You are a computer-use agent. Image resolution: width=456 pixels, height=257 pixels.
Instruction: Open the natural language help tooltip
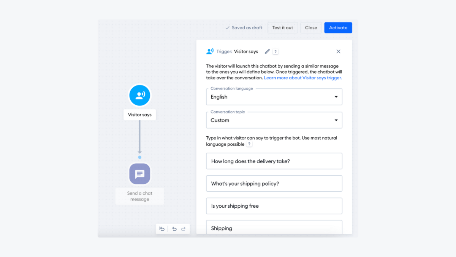(x=249, y=144)
